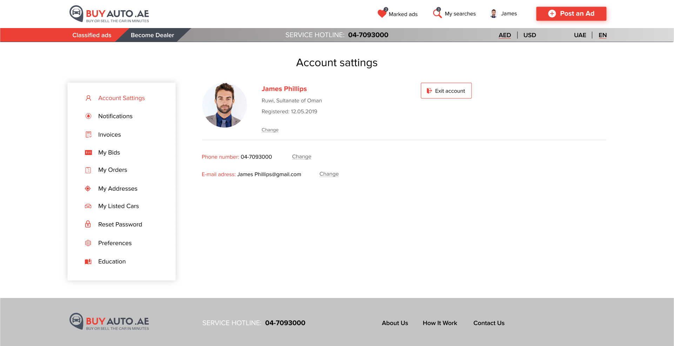Choose EN language option
This screenshot has height=346, width=674.
click(x=603, y=35)
